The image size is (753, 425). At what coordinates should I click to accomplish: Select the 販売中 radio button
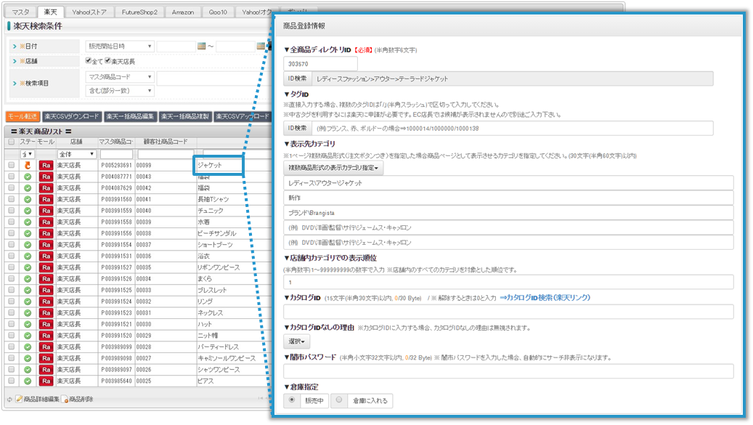point(292,400)
